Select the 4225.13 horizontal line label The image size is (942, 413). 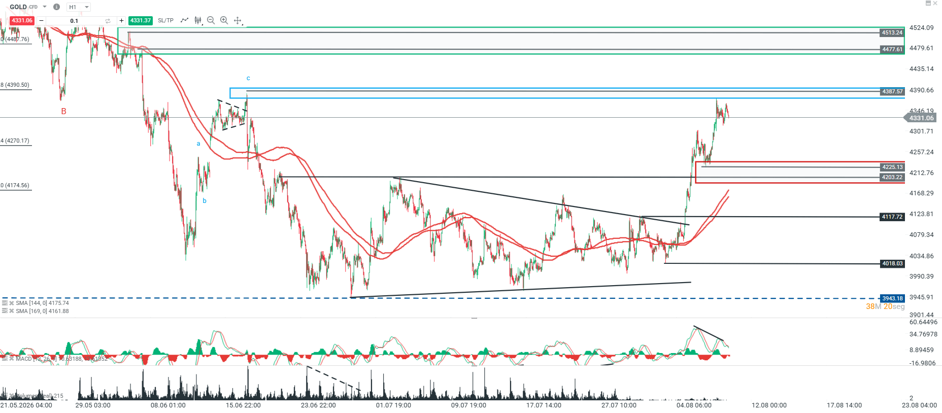tap(892, 167)
